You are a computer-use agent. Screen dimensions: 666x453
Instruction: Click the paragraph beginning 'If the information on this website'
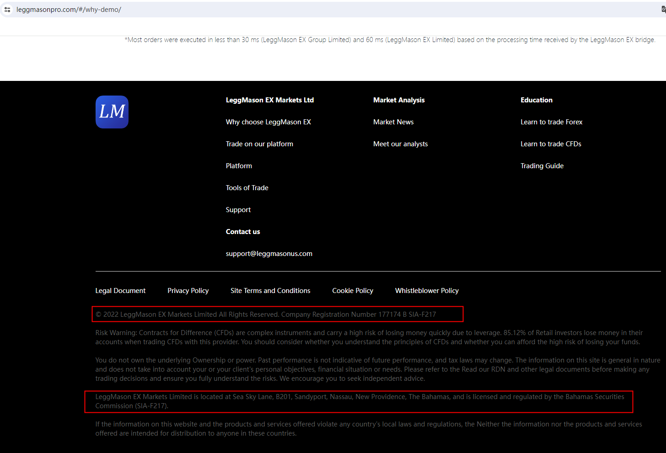369,429
